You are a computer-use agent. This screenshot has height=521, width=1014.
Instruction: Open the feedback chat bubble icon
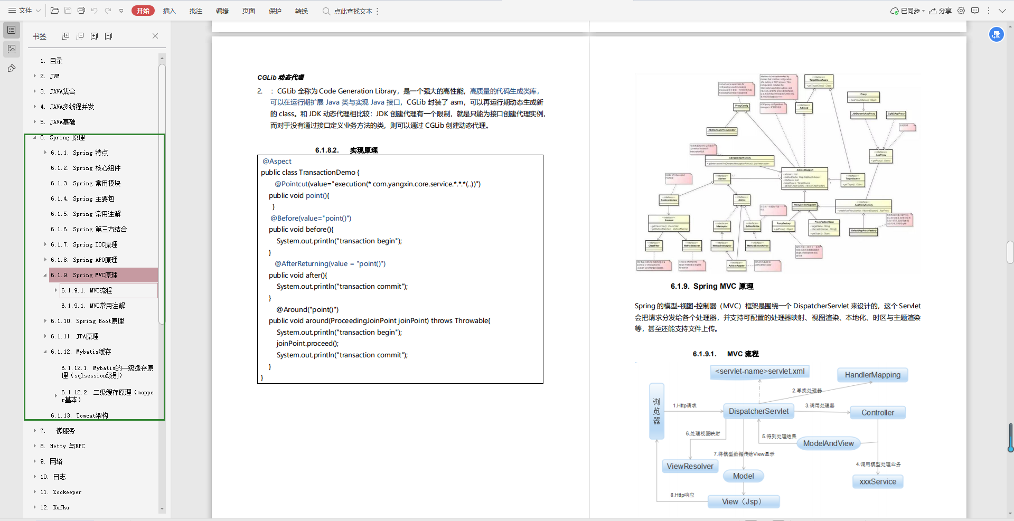[975, 11]
